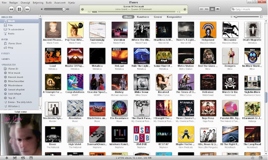
Task: Open the Emma - The dirty bitch playlist
Action: click(x=20, y=102)
